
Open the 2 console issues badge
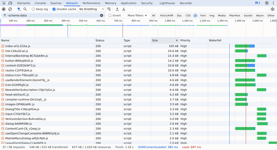(258, 3)
